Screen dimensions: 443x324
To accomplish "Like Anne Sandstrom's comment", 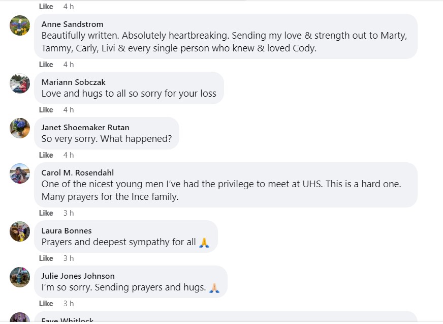I will tap(46, 65).
